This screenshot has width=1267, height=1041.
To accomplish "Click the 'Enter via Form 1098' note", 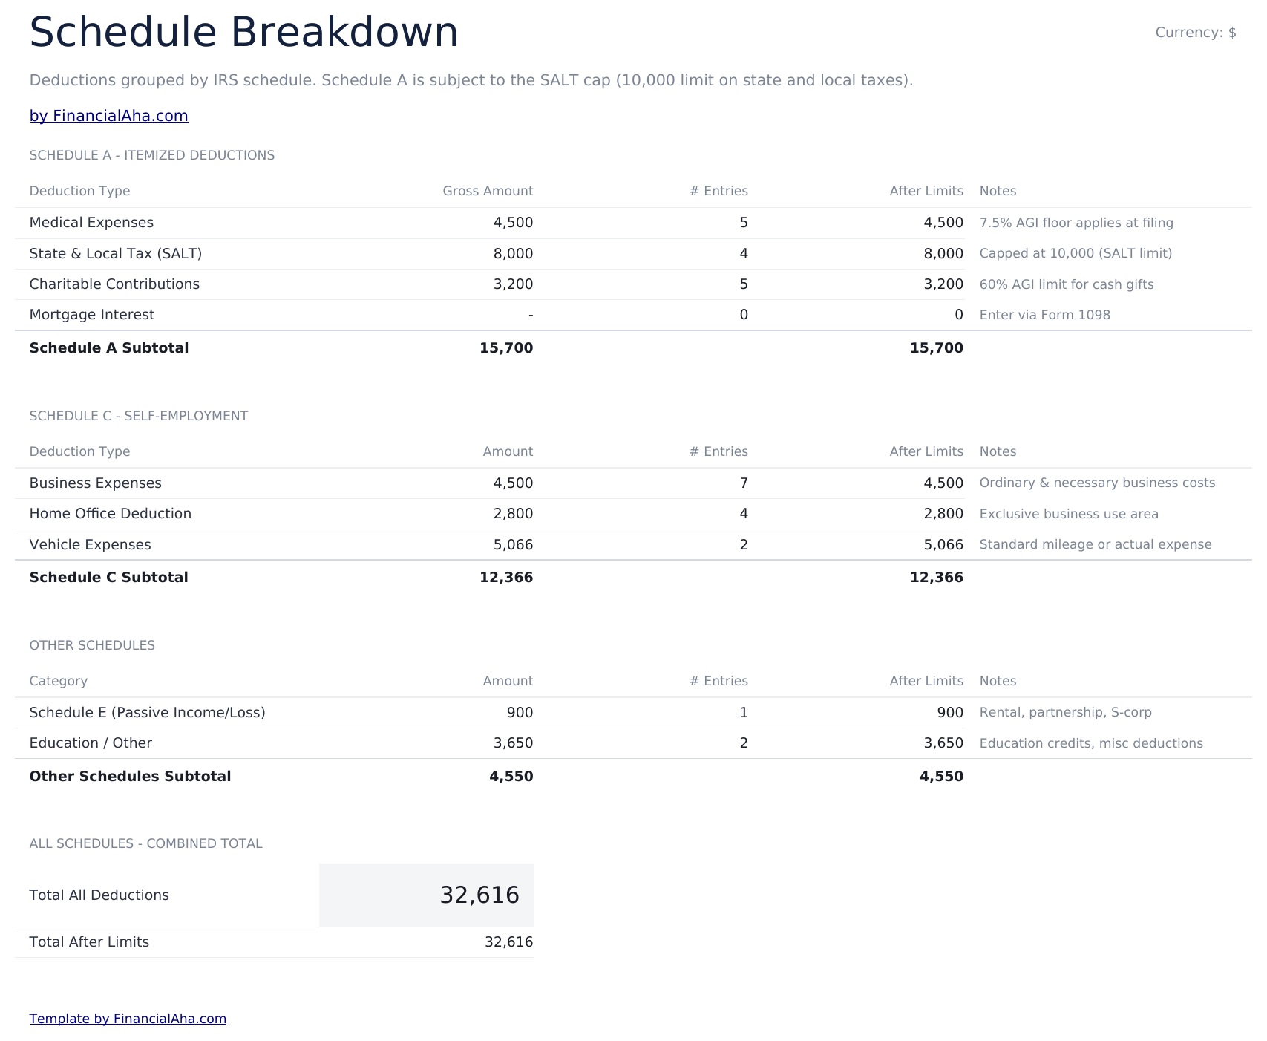I will (x=1045, y=315).
